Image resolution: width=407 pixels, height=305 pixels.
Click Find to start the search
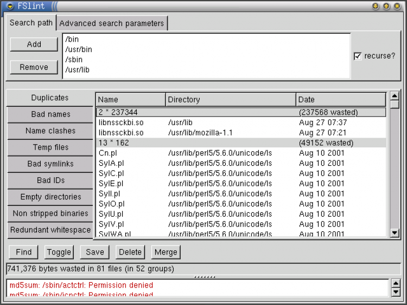click(23, 252)
